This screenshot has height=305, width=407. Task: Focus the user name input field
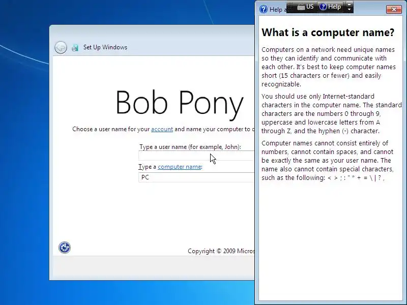(x=196, y=156)
